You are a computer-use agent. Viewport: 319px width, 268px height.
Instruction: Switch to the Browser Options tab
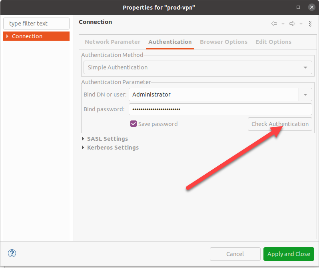(x=223, y=42)
